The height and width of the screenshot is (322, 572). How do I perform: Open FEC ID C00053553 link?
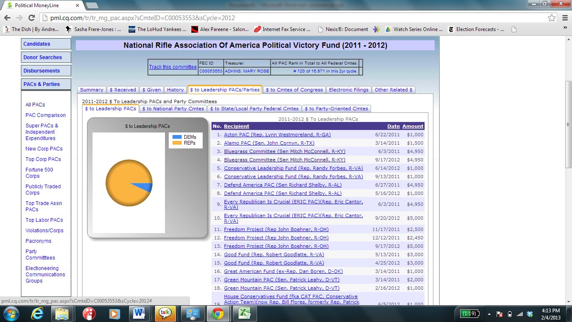pyautogui.click(x=211, y=71)
